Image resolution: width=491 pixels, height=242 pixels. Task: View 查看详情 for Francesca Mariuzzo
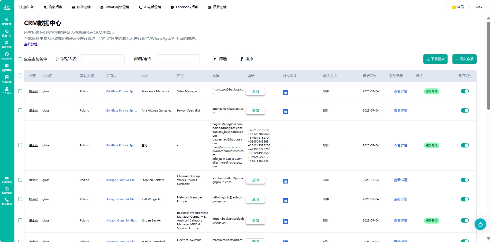401,91
